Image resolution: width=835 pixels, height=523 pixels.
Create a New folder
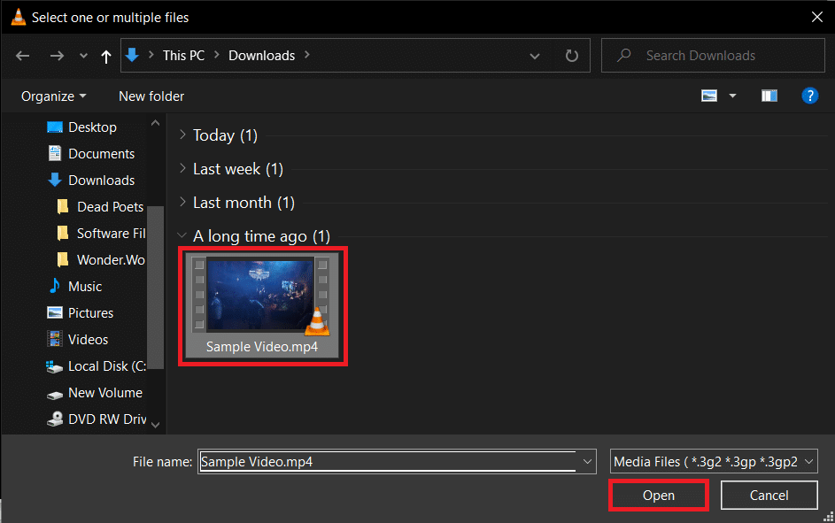pyautogui.click(x=151, y=96)
